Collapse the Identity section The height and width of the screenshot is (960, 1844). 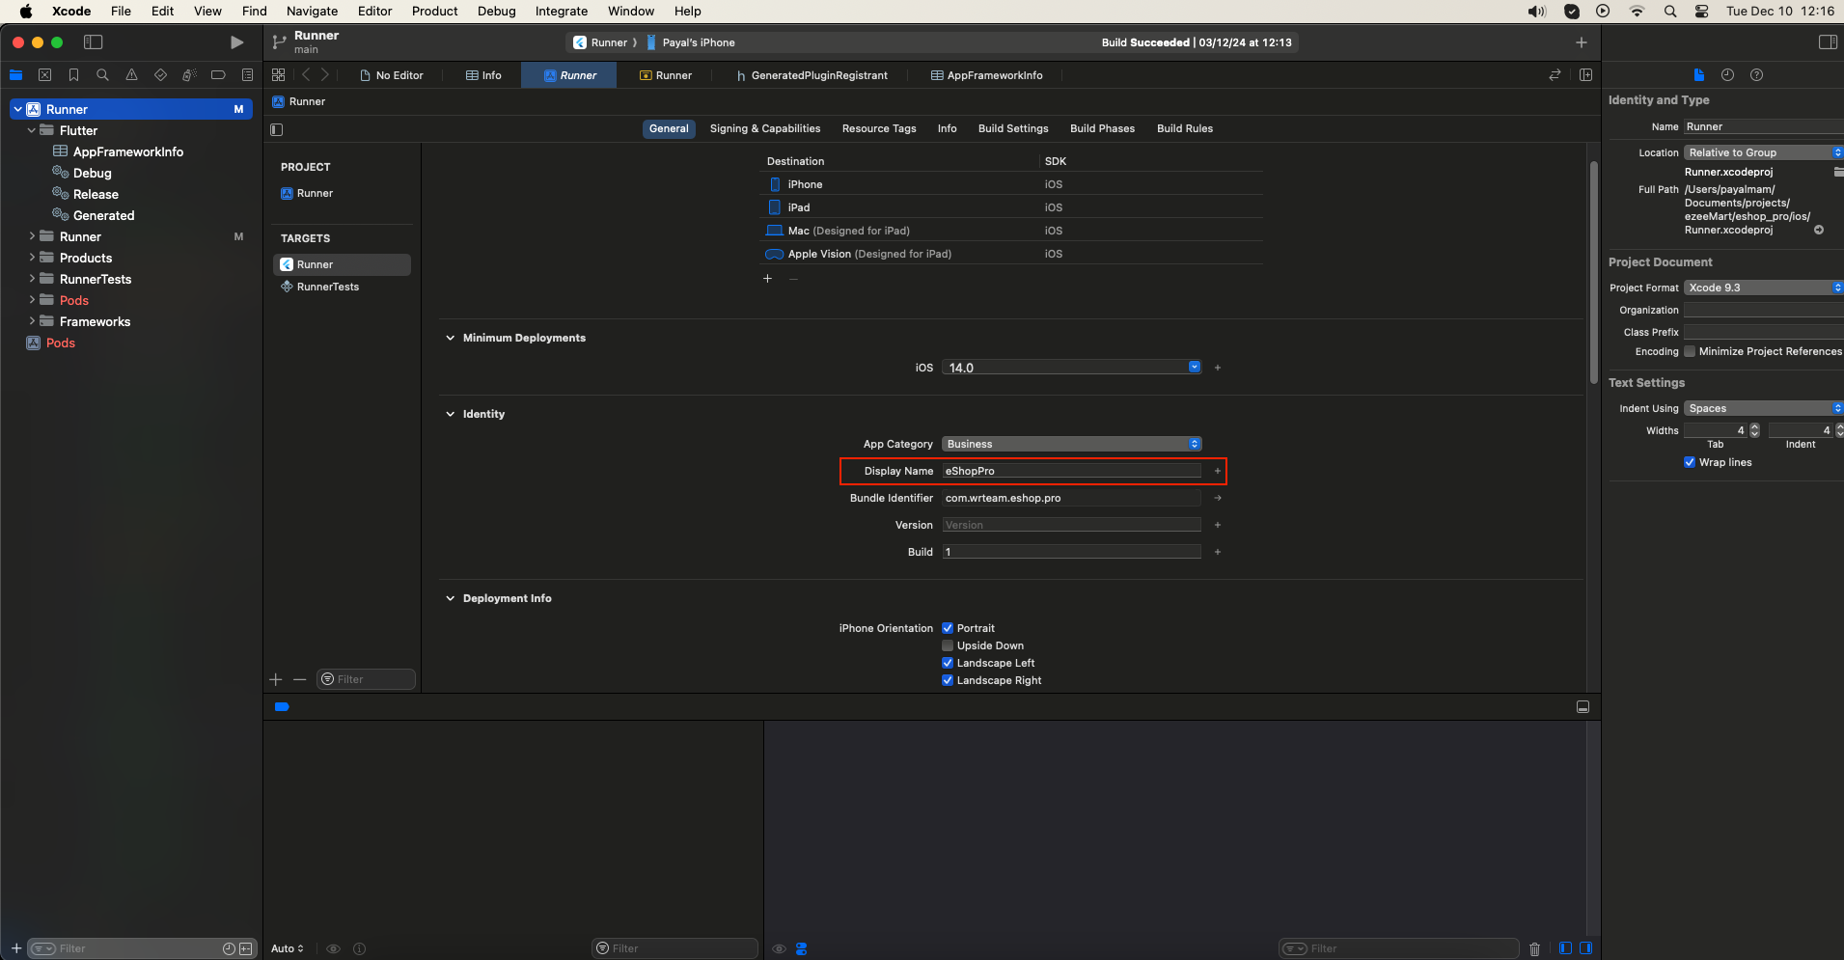[x=450, y=414]
